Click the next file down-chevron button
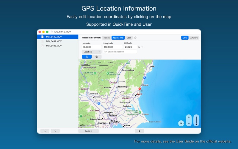Viewport: 238px width, 149px height. click(55, 131)
